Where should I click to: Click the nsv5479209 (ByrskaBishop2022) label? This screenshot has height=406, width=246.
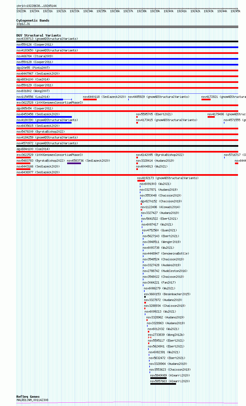[x=41, y=132]
